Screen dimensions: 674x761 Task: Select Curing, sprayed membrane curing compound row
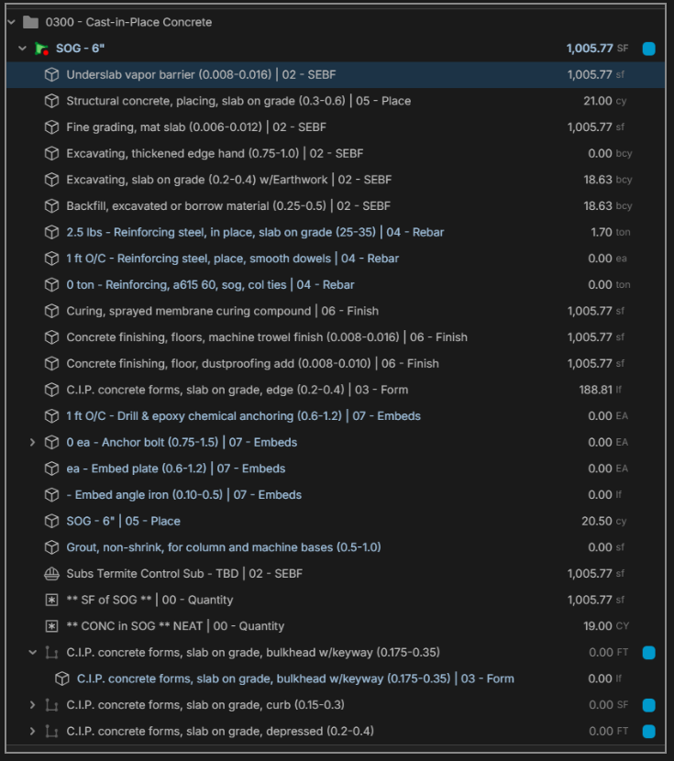[x=222, y=312]
